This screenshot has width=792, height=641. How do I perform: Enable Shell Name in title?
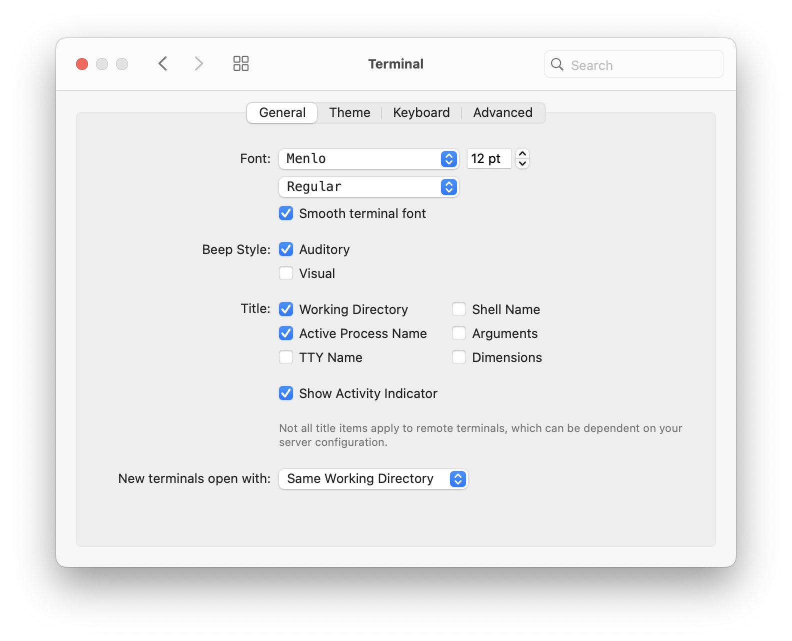pos(459,309)
